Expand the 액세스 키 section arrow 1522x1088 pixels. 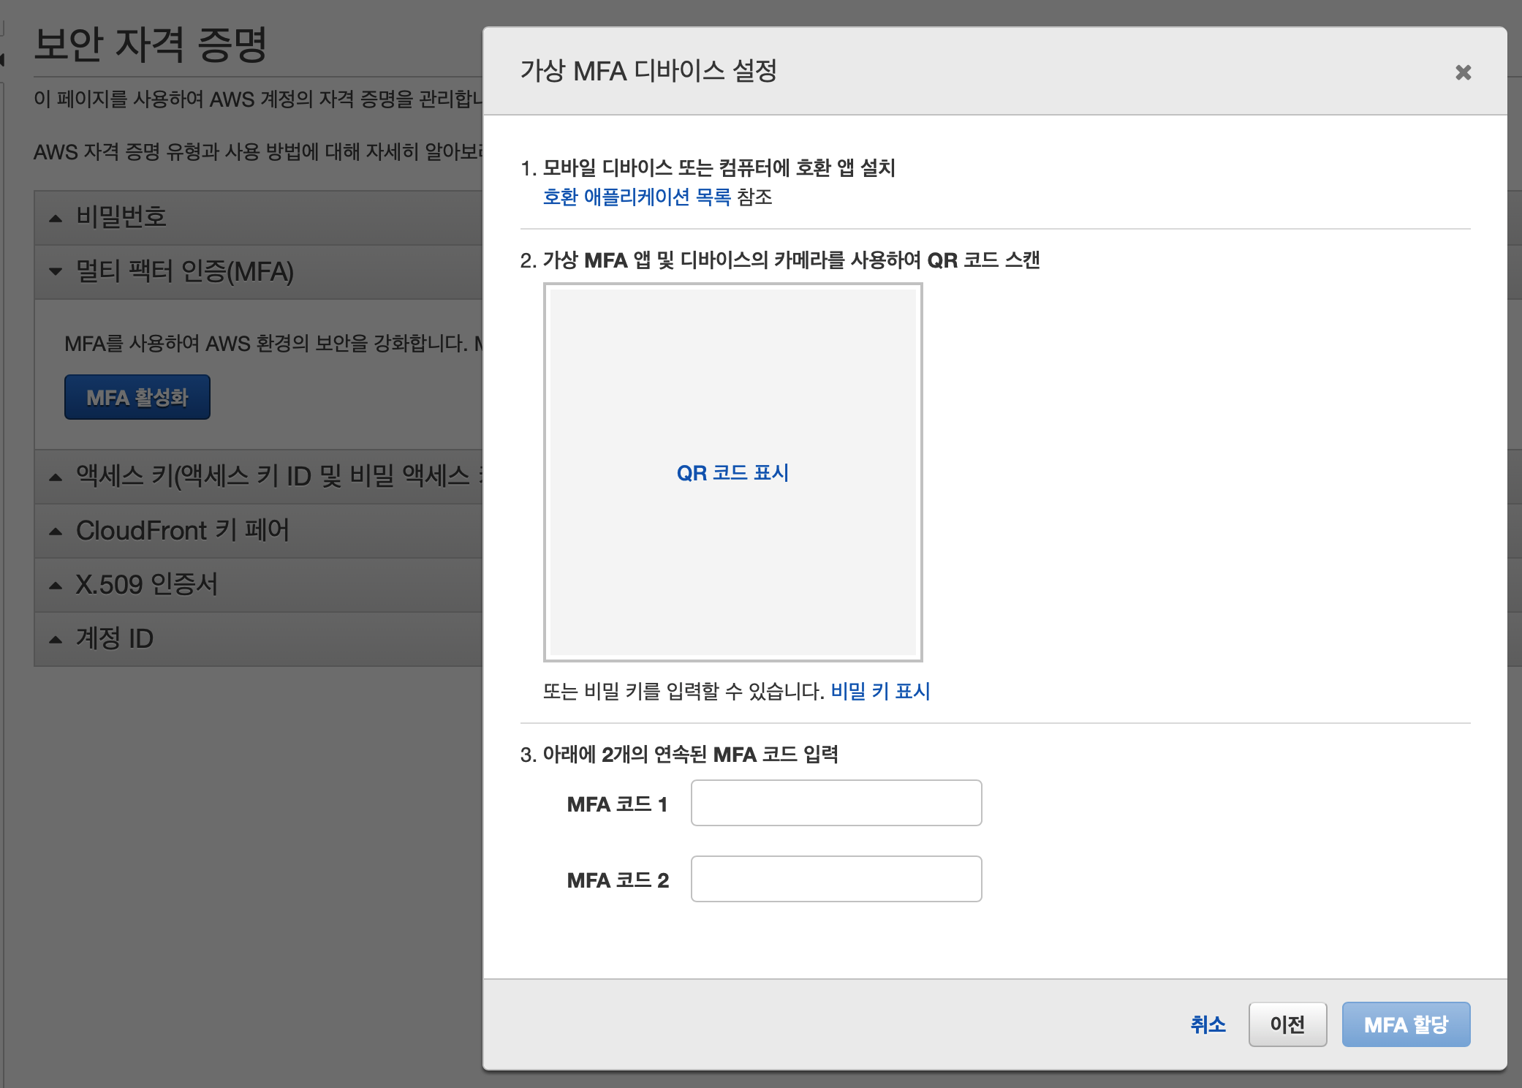(x=56, y=477)
